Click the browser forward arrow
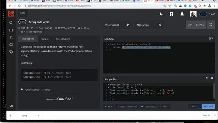Image resolution: width=218 pixels, height=123 pixels. (14, 6)
